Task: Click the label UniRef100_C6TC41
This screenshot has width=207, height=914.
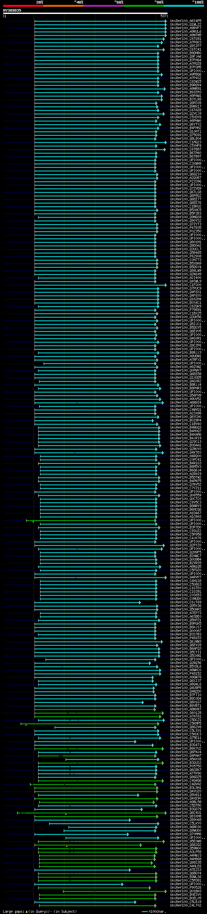Action: point(186,49)
